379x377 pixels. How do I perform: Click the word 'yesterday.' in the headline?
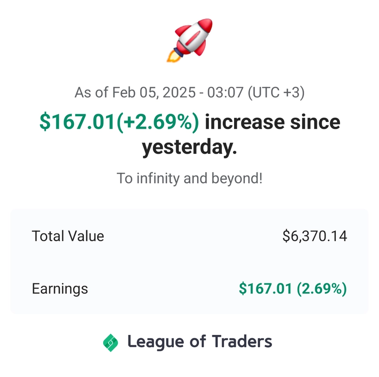click(x=189, y=148)
